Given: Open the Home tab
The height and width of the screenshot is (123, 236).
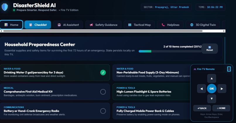Looking at the screenshot, I should coord(11,25).
